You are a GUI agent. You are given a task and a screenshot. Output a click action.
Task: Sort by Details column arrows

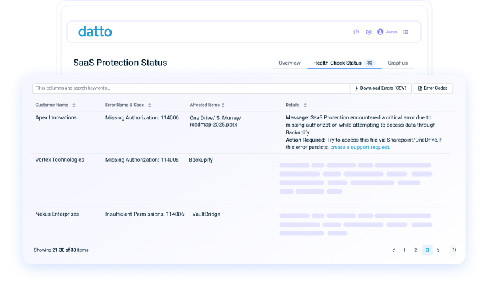tap(305, 105)
